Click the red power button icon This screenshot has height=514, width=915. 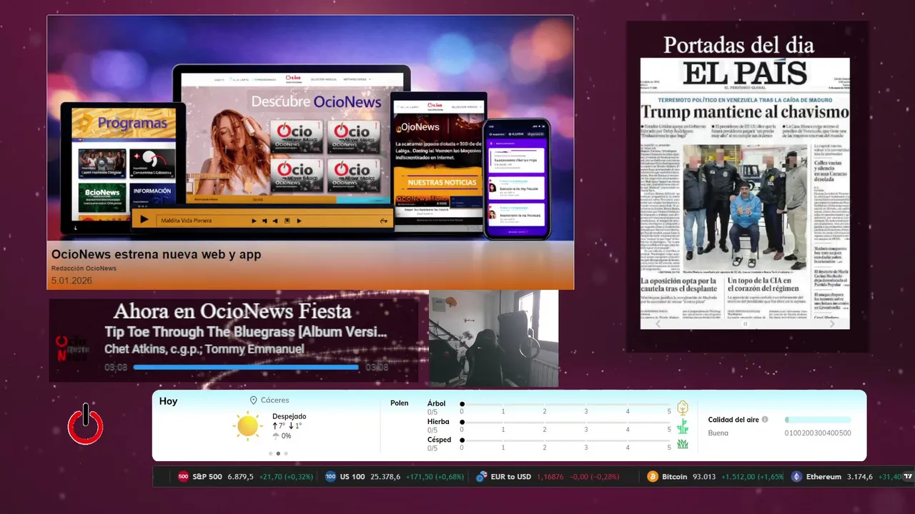(86, 424)
